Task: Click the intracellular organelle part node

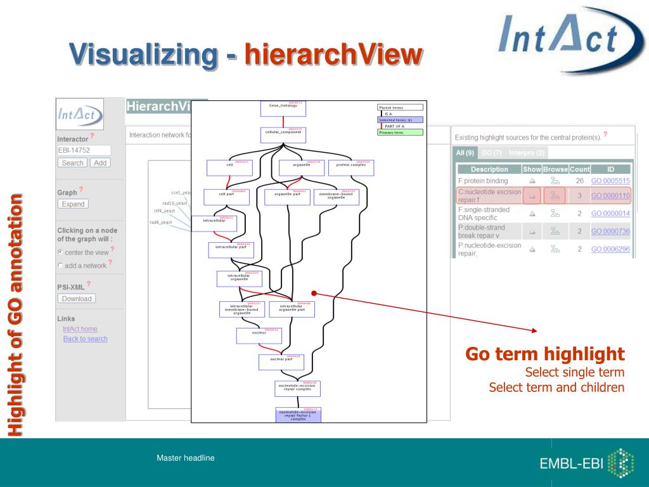Action: coord(292,309)
